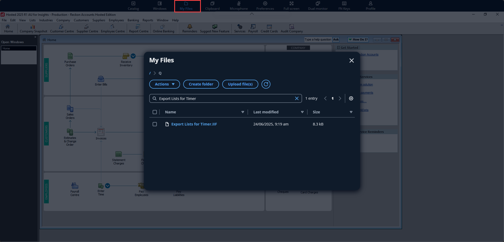Clear the file search field
Screen dimensions: 504x242
click(x=297, y=98)
